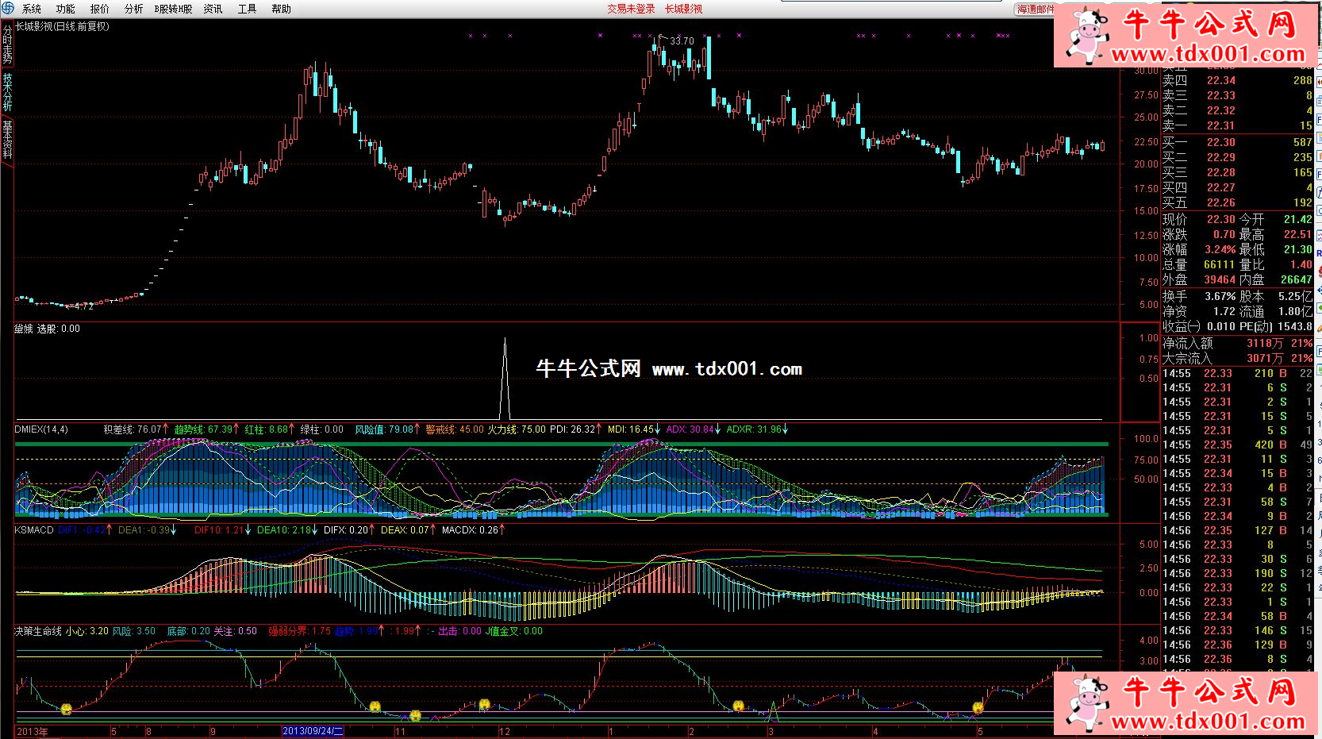
Task: Click the 大宗流入 3071万 row
Action: point(1237,358)
